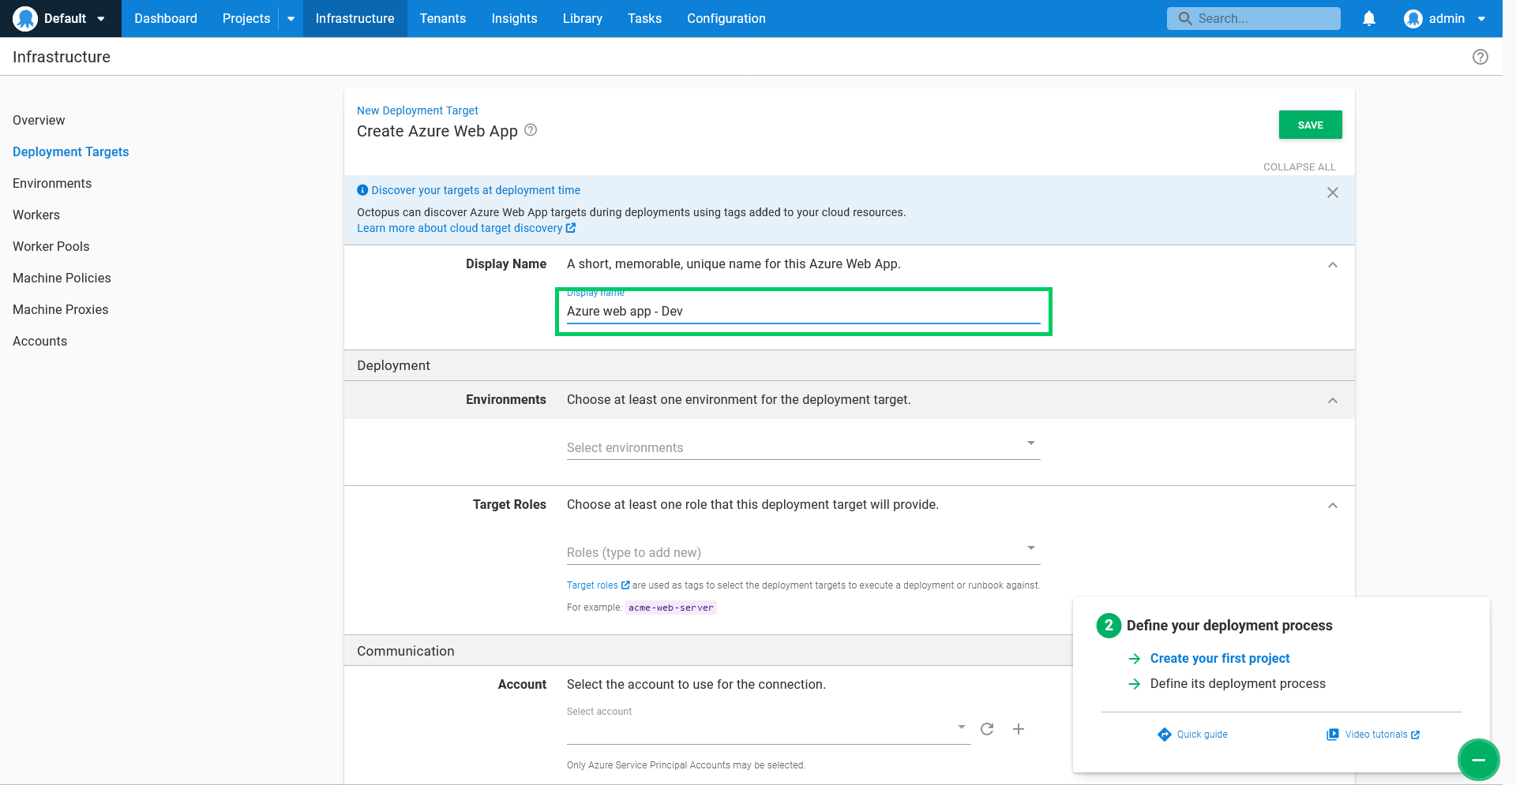Click the Display name text field
1516x785 pixels.
pyautogui.click(x=804, y=311)
